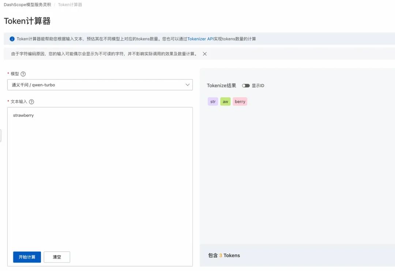This screenshot has width=395, height=271.
Task: Select the purple str token chip
Action: coord(212,101)
